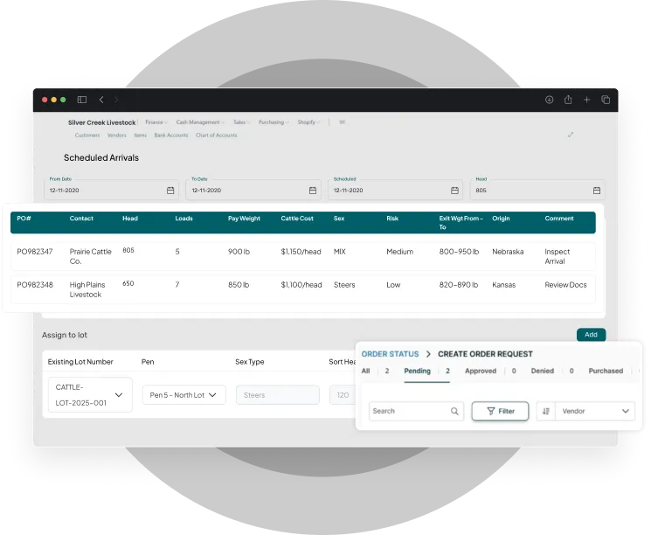Click the Risk column header
This screenshot has width=651, height=535.
pyautogui.click(x=392, y=219)
